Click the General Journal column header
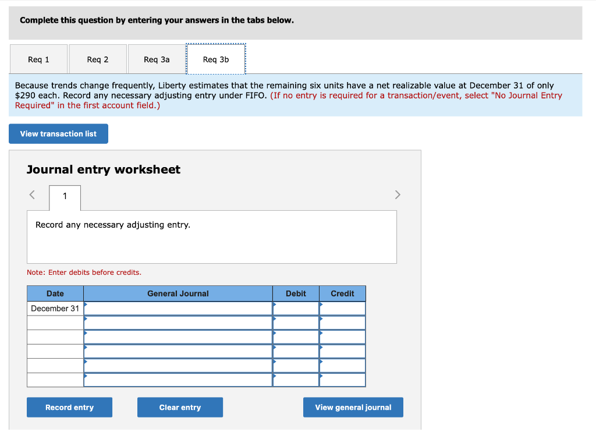Screen dimensions: 596x439 pyautogui.click(x=178, y=293)
